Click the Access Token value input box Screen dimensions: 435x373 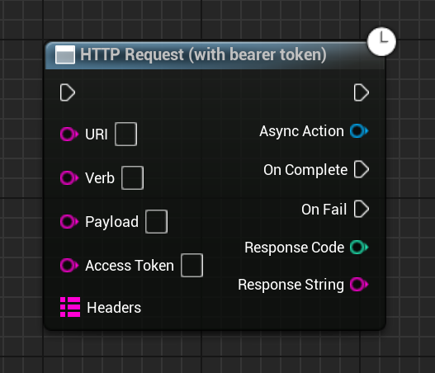click(192, 265)
